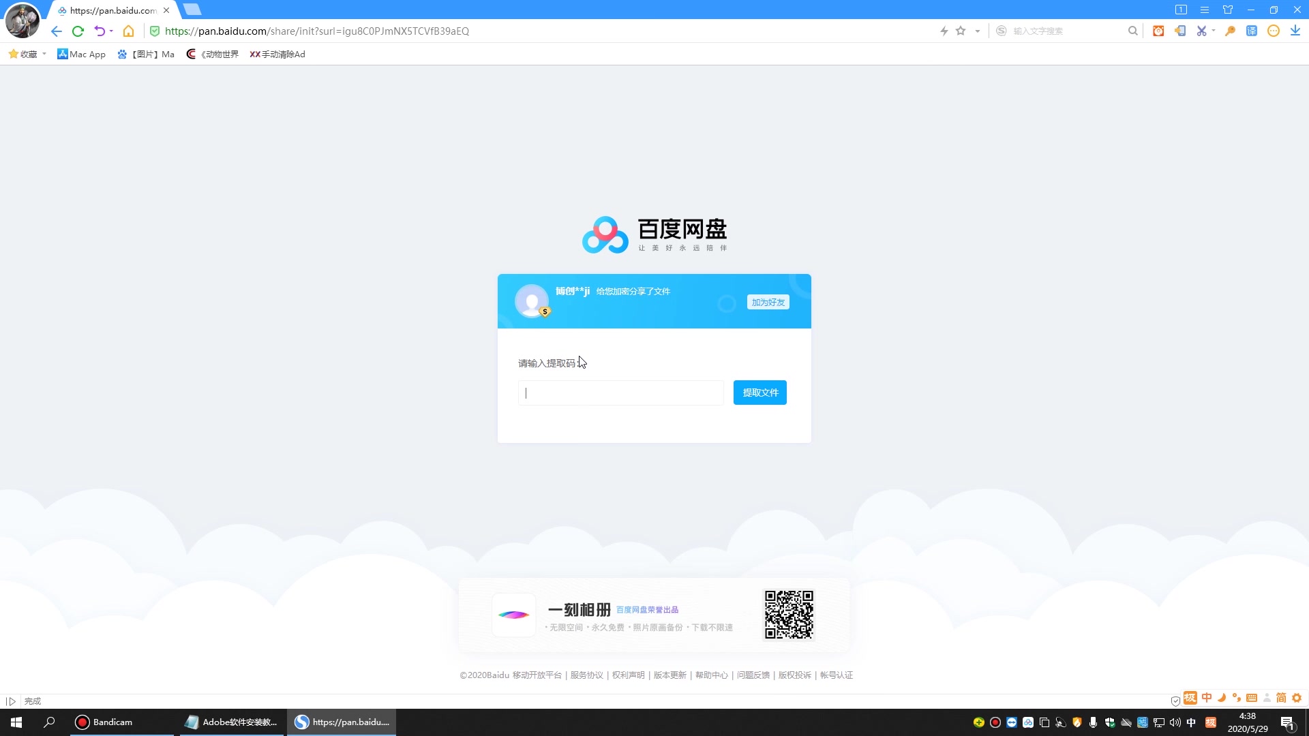Click the status bar sidebar toggle icon

11,701
